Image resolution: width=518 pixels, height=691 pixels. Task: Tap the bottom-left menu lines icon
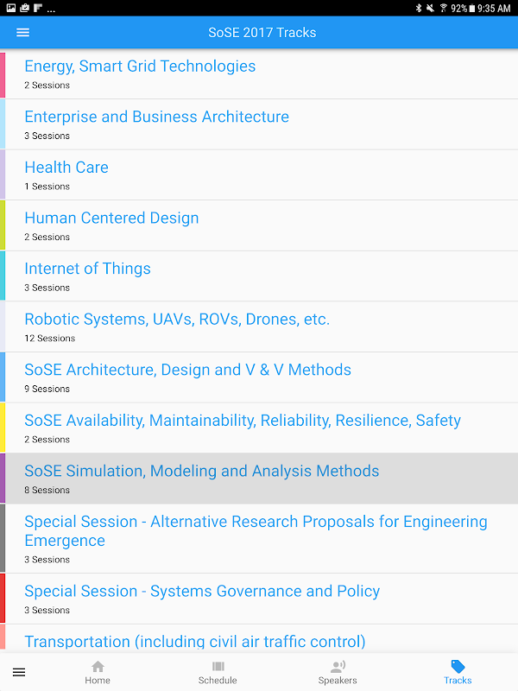(19, 672)
